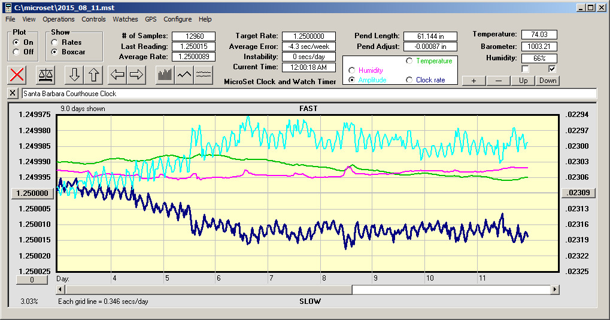Select Plot Off radio button

[16, 51]
